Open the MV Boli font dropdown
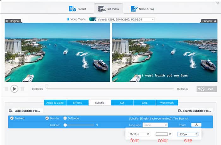The height and width of the screenshot is (145, 221). (x=139, y=134)
